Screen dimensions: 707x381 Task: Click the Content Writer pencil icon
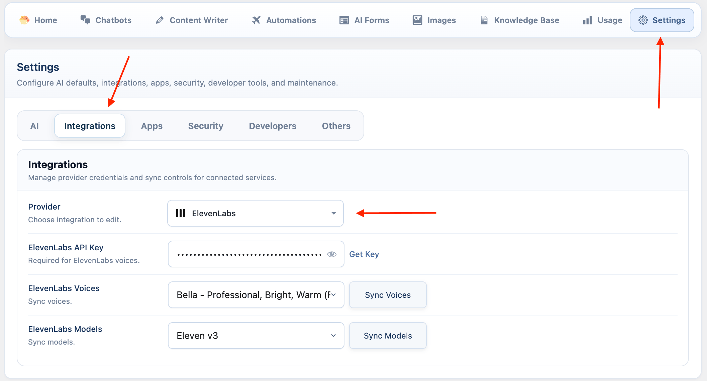pos(160,20)
